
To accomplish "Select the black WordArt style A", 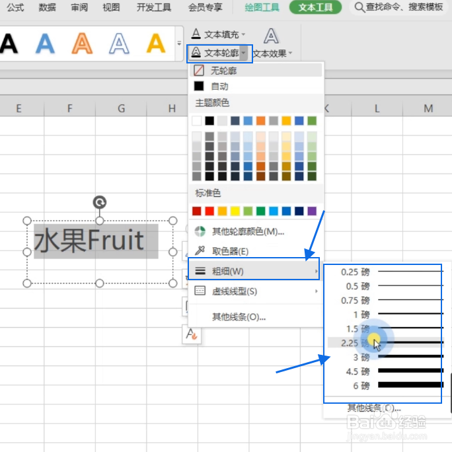I will 9,44.
